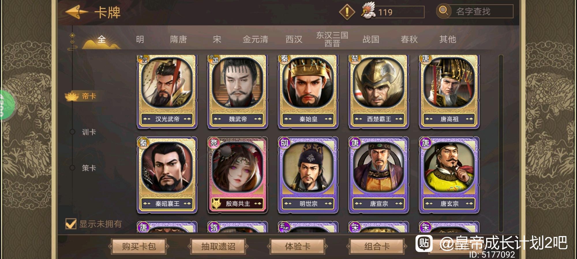Tap the feather currency icon showing 119
Viewport: 577px width, 259px height.
368,10
